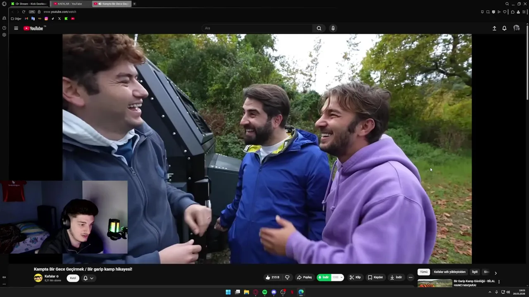Like the video (215 B)
This screenshot has width=529, height=297.
pos(273,277)
